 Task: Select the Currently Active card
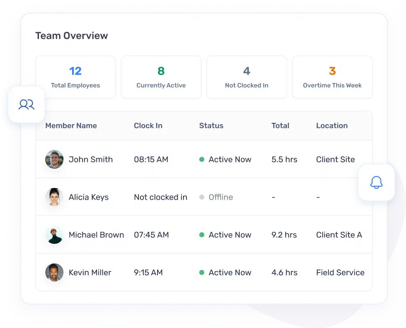click(x=161, y=77)
